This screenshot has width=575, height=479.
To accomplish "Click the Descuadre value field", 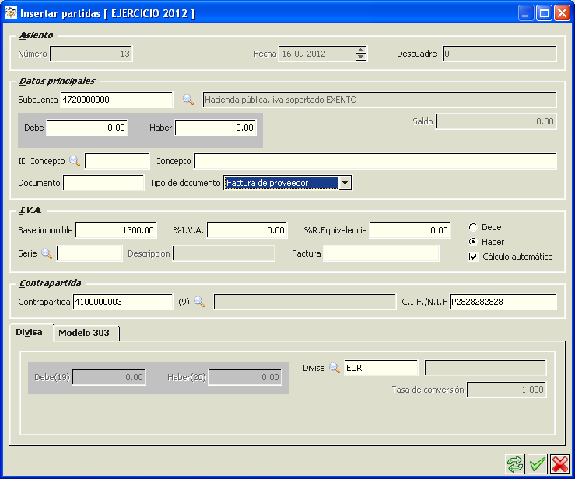I will pos(500,54).
